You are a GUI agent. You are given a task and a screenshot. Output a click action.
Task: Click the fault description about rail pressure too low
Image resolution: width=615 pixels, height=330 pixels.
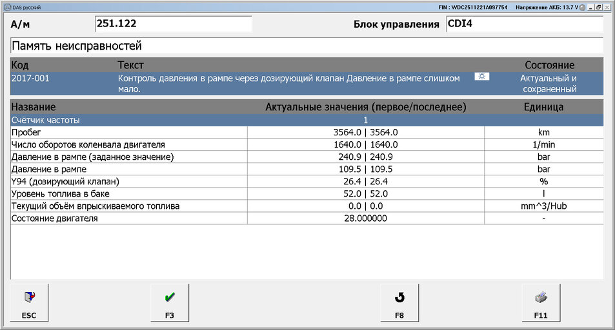point(288,84)
